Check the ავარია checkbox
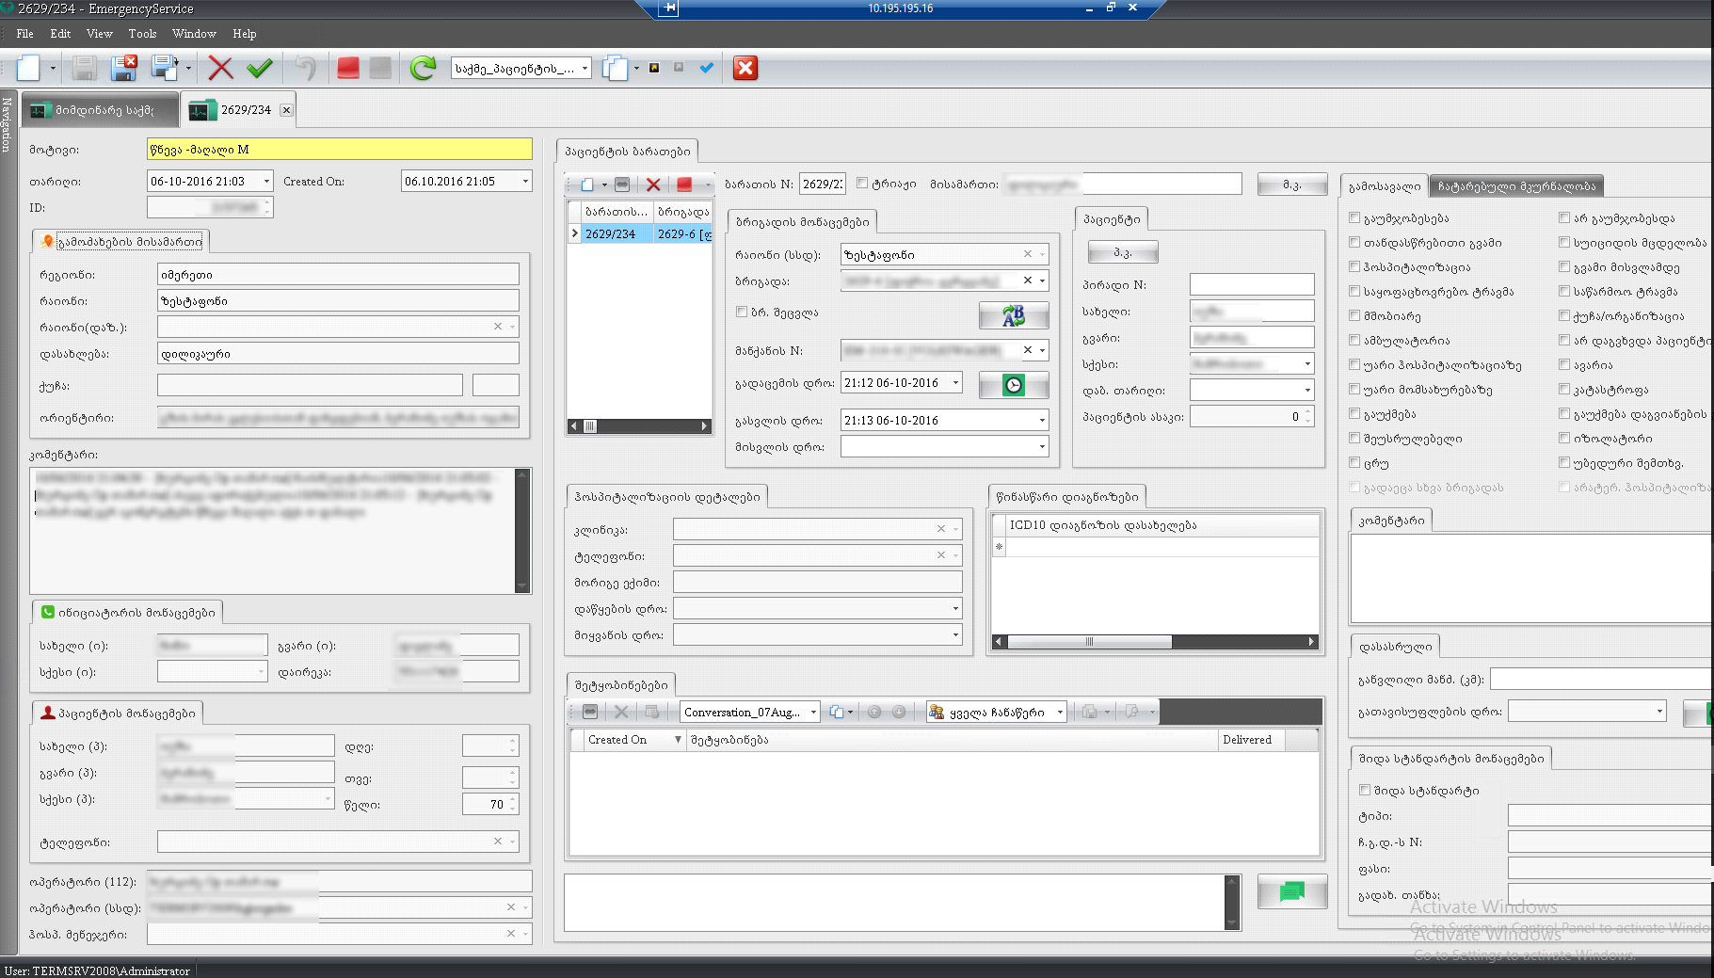Screen dimensions: 1714x978 (x=1564, y=364)
